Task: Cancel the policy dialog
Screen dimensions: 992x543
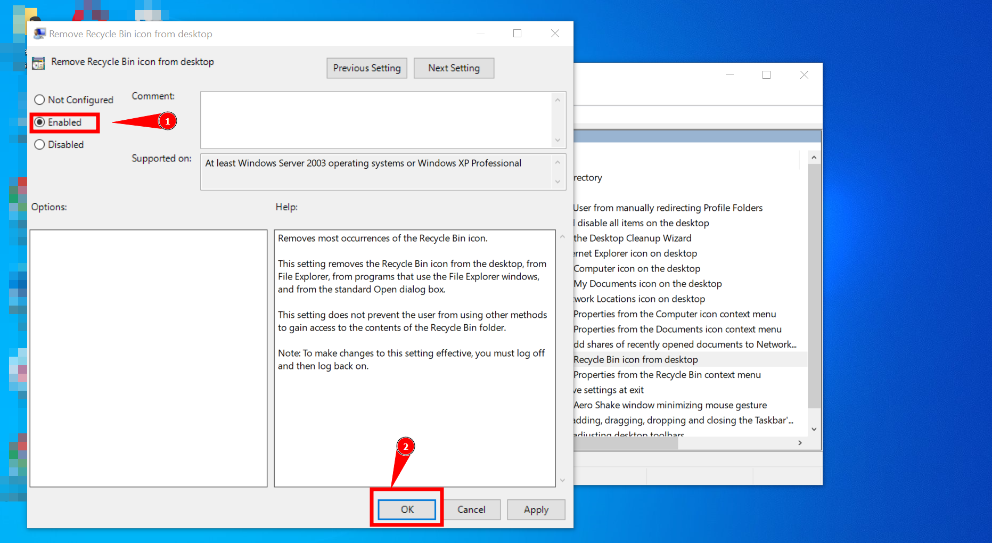Action: click(x=472, y=509)
